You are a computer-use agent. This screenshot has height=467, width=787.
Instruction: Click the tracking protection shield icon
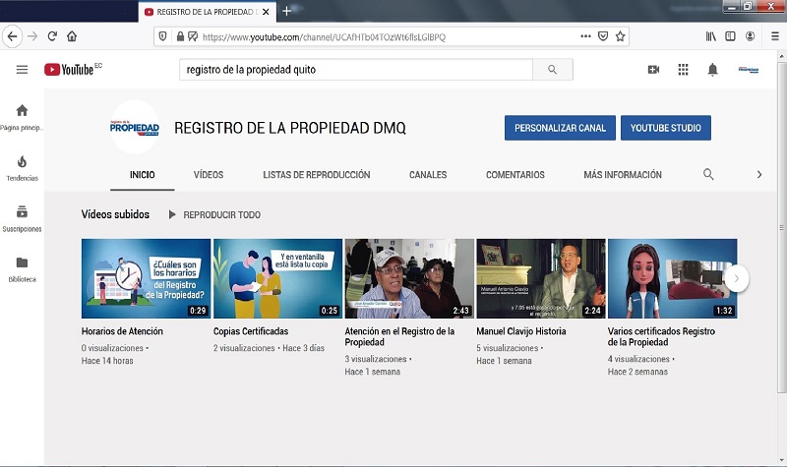[x=162, y=36]
